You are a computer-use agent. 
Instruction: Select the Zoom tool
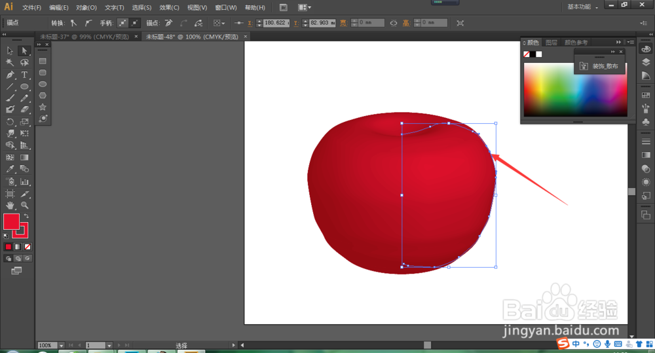(24, 206)
